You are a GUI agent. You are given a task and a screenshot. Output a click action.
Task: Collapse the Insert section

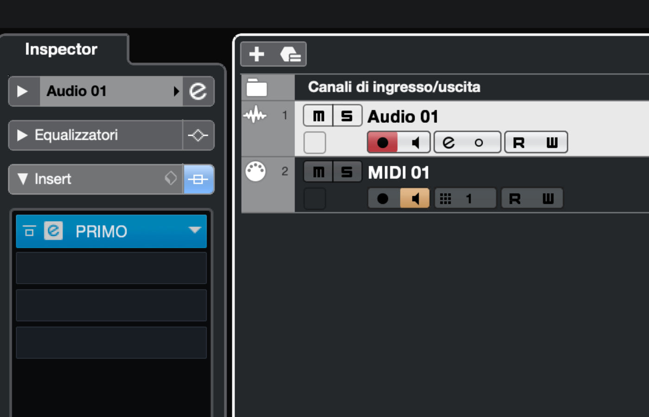point(22,179)
